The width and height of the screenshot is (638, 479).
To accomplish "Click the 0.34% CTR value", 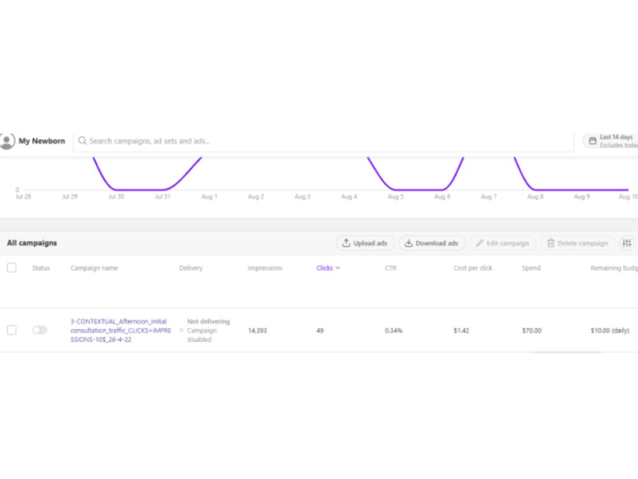I will click(394, 330).
